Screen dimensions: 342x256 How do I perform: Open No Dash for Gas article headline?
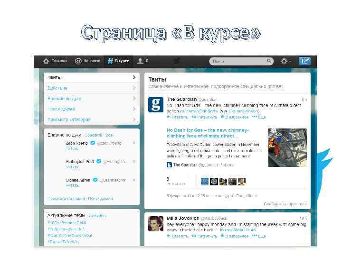coord(208,133)
